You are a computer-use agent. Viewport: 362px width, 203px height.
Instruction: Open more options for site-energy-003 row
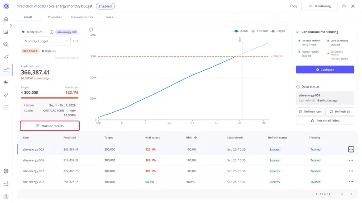coord(351,149)
